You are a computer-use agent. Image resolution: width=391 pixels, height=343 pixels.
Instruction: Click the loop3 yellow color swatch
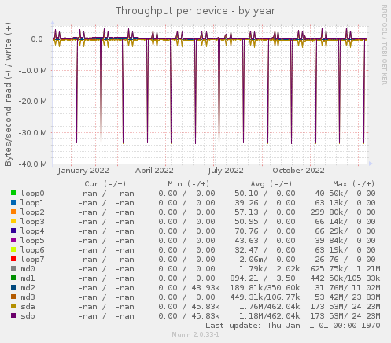tap(13, 221)
